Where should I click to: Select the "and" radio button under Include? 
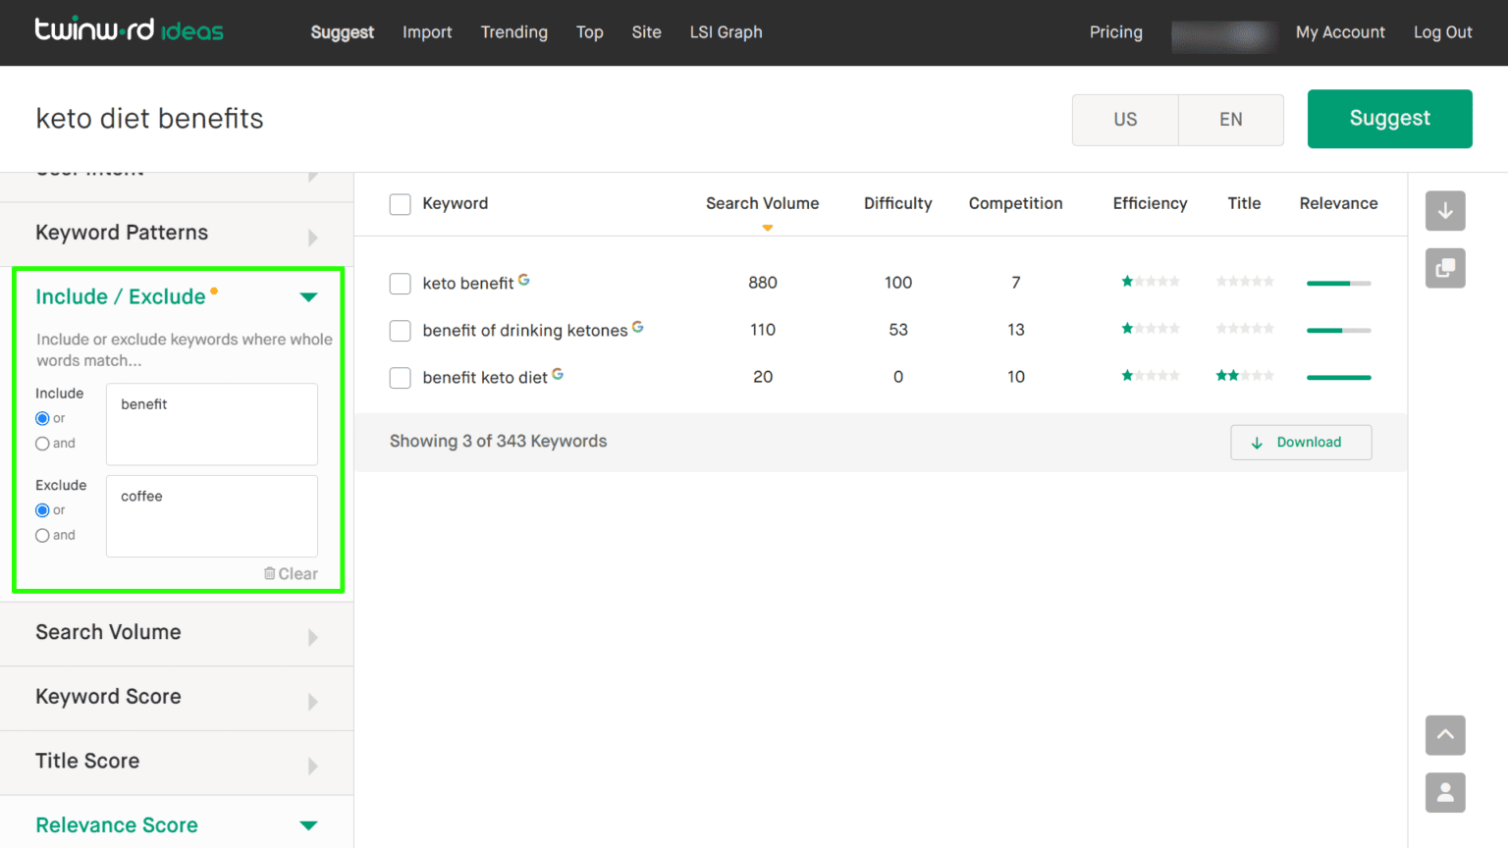42,443
